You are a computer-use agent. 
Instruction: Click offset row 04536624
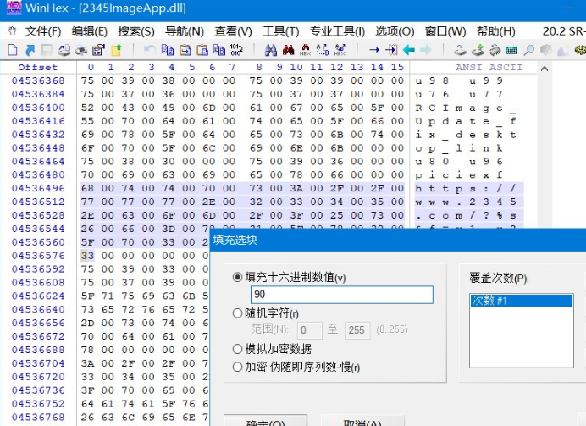click(38, 296)
